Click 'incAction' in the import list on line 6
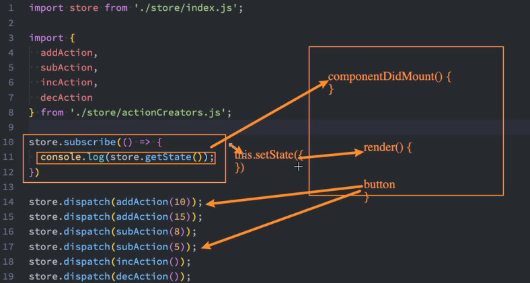The image size is (530, 283). click(x=67, y=83)
